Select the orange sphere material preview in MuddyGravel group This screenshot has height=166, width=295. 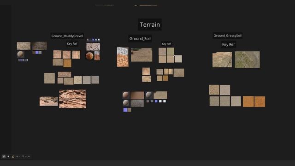point(89,56)
